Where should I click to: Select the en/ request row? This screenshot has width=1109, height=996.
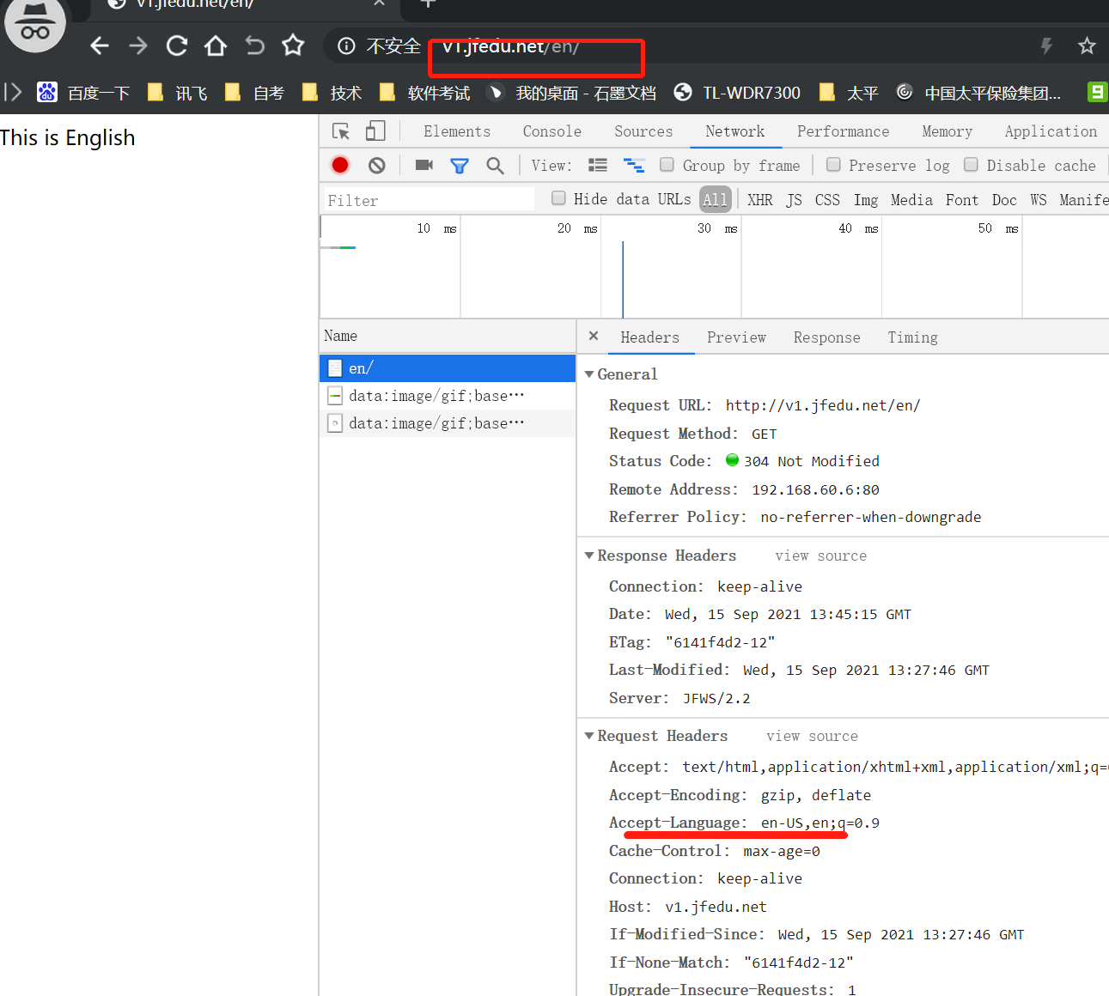coord(448,368)
